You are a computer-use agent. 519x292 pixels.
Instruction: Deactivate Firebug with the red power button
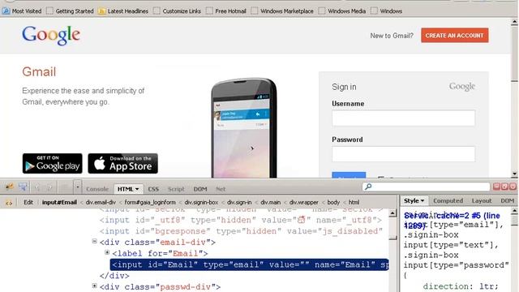pos(513,187)
